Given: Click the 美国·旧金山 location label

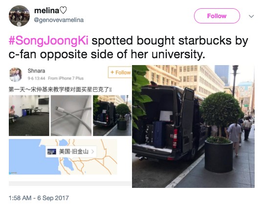Looking at the screenshot, I should [x=74, y=151].
